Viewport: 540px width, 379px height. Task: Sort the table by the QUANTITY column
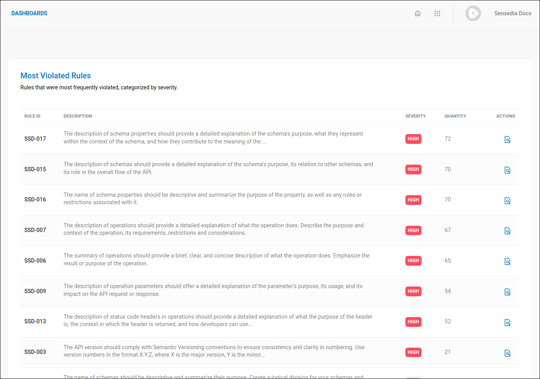455,116
